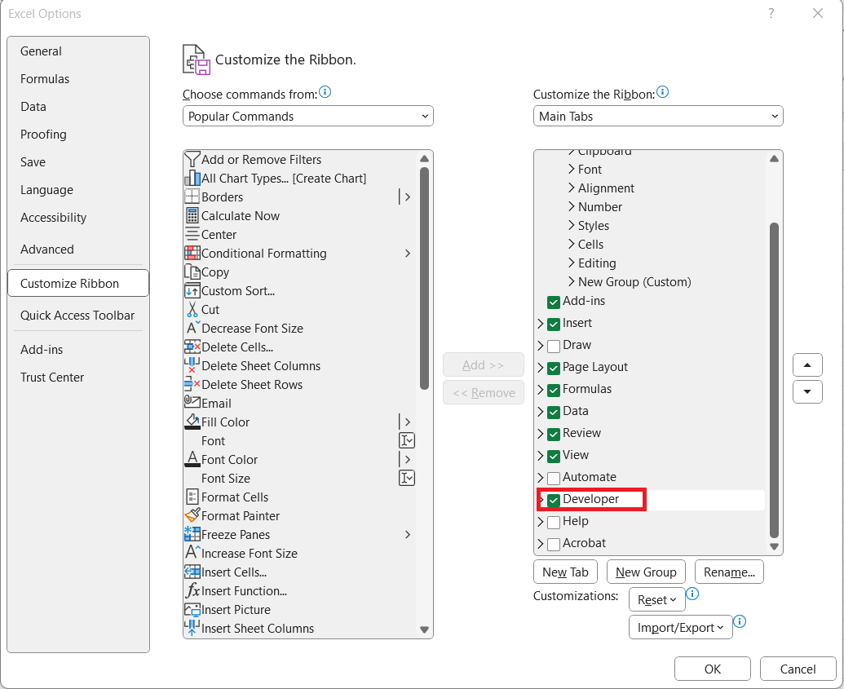Screen dimensions: 844x689
Task: Click the Insert Cells icon
Action: pyautogui.click(x=192, y=572)
